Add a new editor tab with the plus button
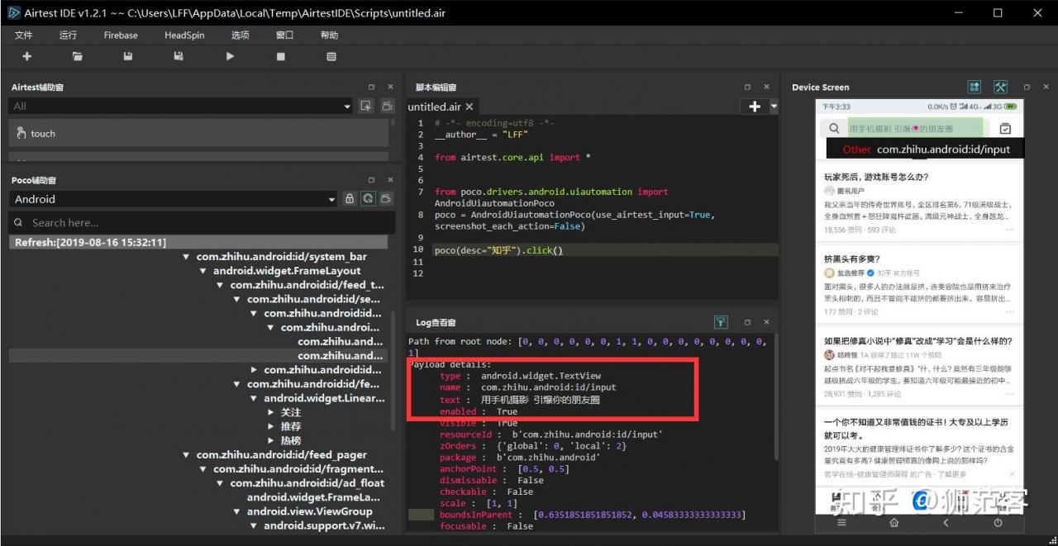This screenshot has height=546, width=1058. (754, 107)
